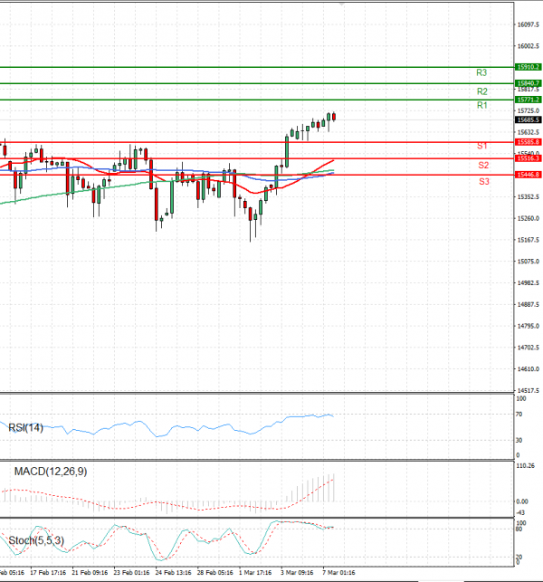This screenshot has width=543, height=582.
Task: Click the 23 Feb 01:16 time label
Action: [x=131, y=572]
